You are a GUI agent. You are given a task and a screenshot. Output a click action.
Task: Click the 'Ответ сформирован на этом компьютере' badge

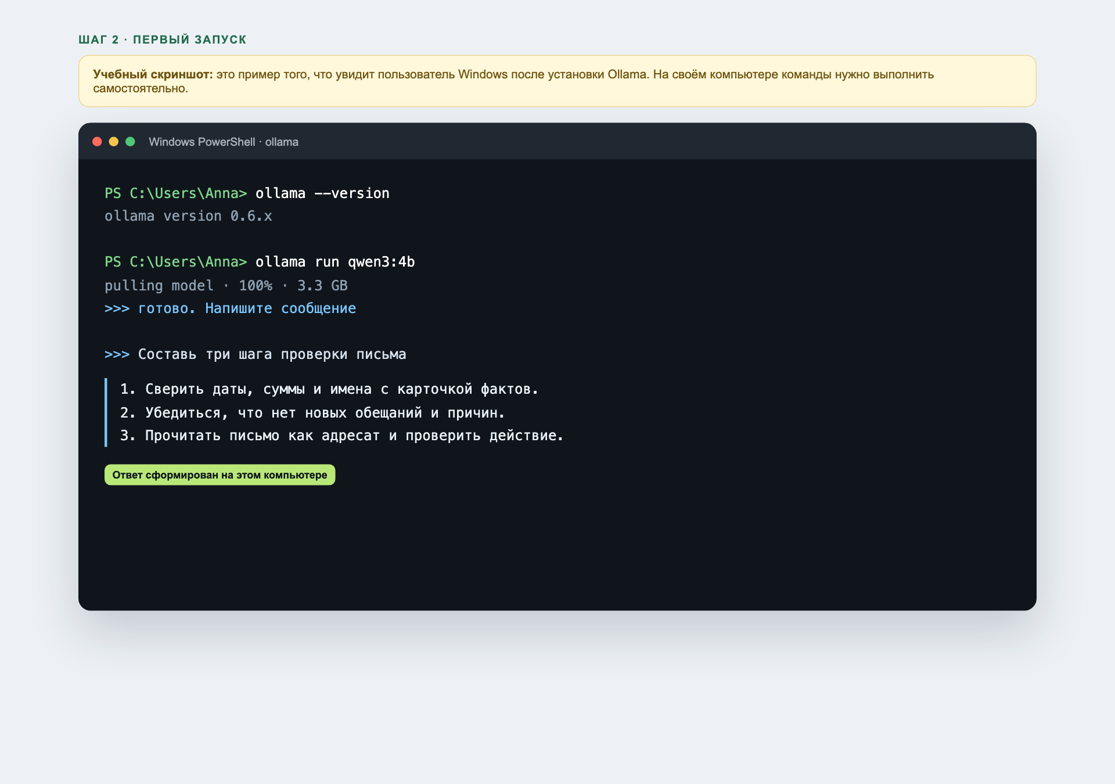(220, 475)
